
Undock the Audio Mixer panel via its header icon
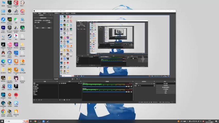[133, 81]
